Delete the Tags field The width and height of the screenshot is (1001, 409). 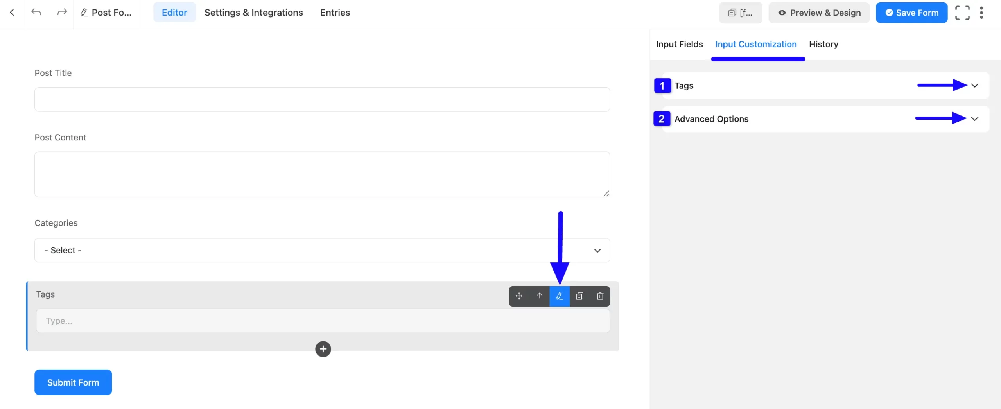600,296
